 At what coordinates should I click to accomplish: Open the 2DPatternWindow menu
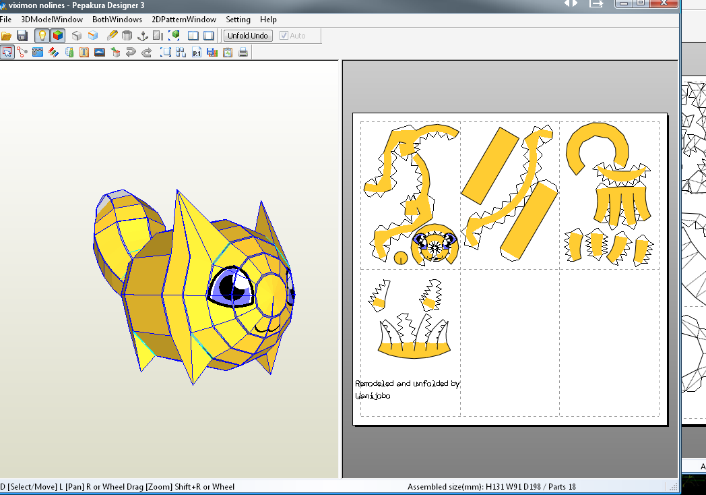pyautogui.click(x=184, y=20)
